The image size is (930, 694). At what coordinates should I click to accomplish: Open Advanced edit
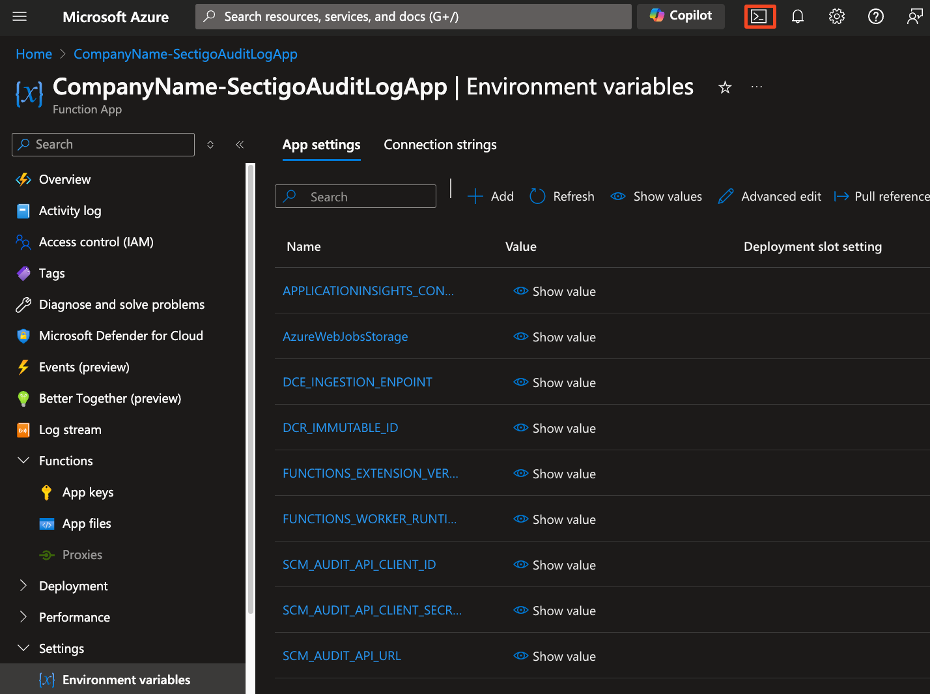pyautogui.click(x=770, y=196)
